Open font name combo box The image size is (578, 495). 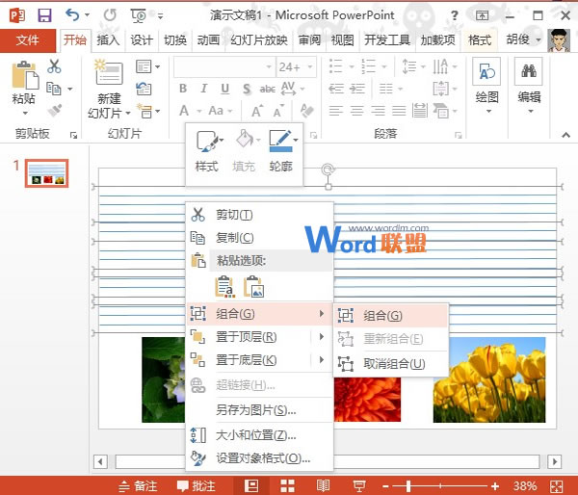coord(224,67)
